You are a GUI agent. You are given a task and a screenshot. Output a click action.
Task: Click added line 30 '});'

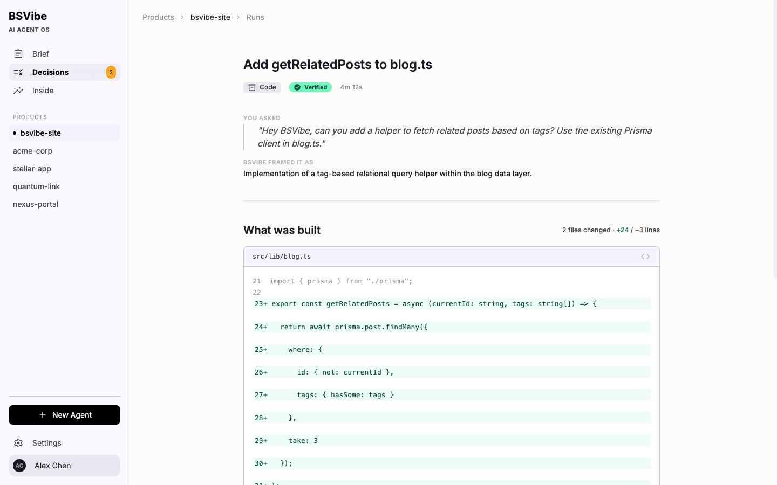[452, 463]
